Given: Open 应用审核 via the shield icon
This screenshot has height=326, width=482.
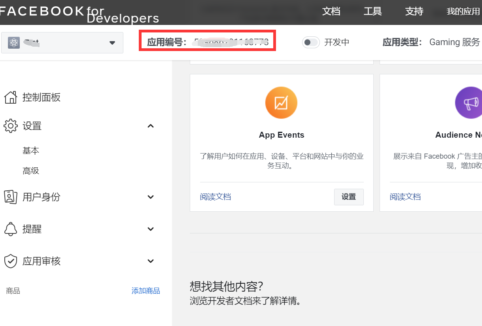Looking at the screenshot, I should [x=11, y=261].
